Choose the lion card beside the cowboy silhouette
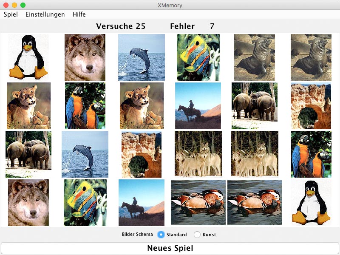340x255 pixels. pos(142,106)
